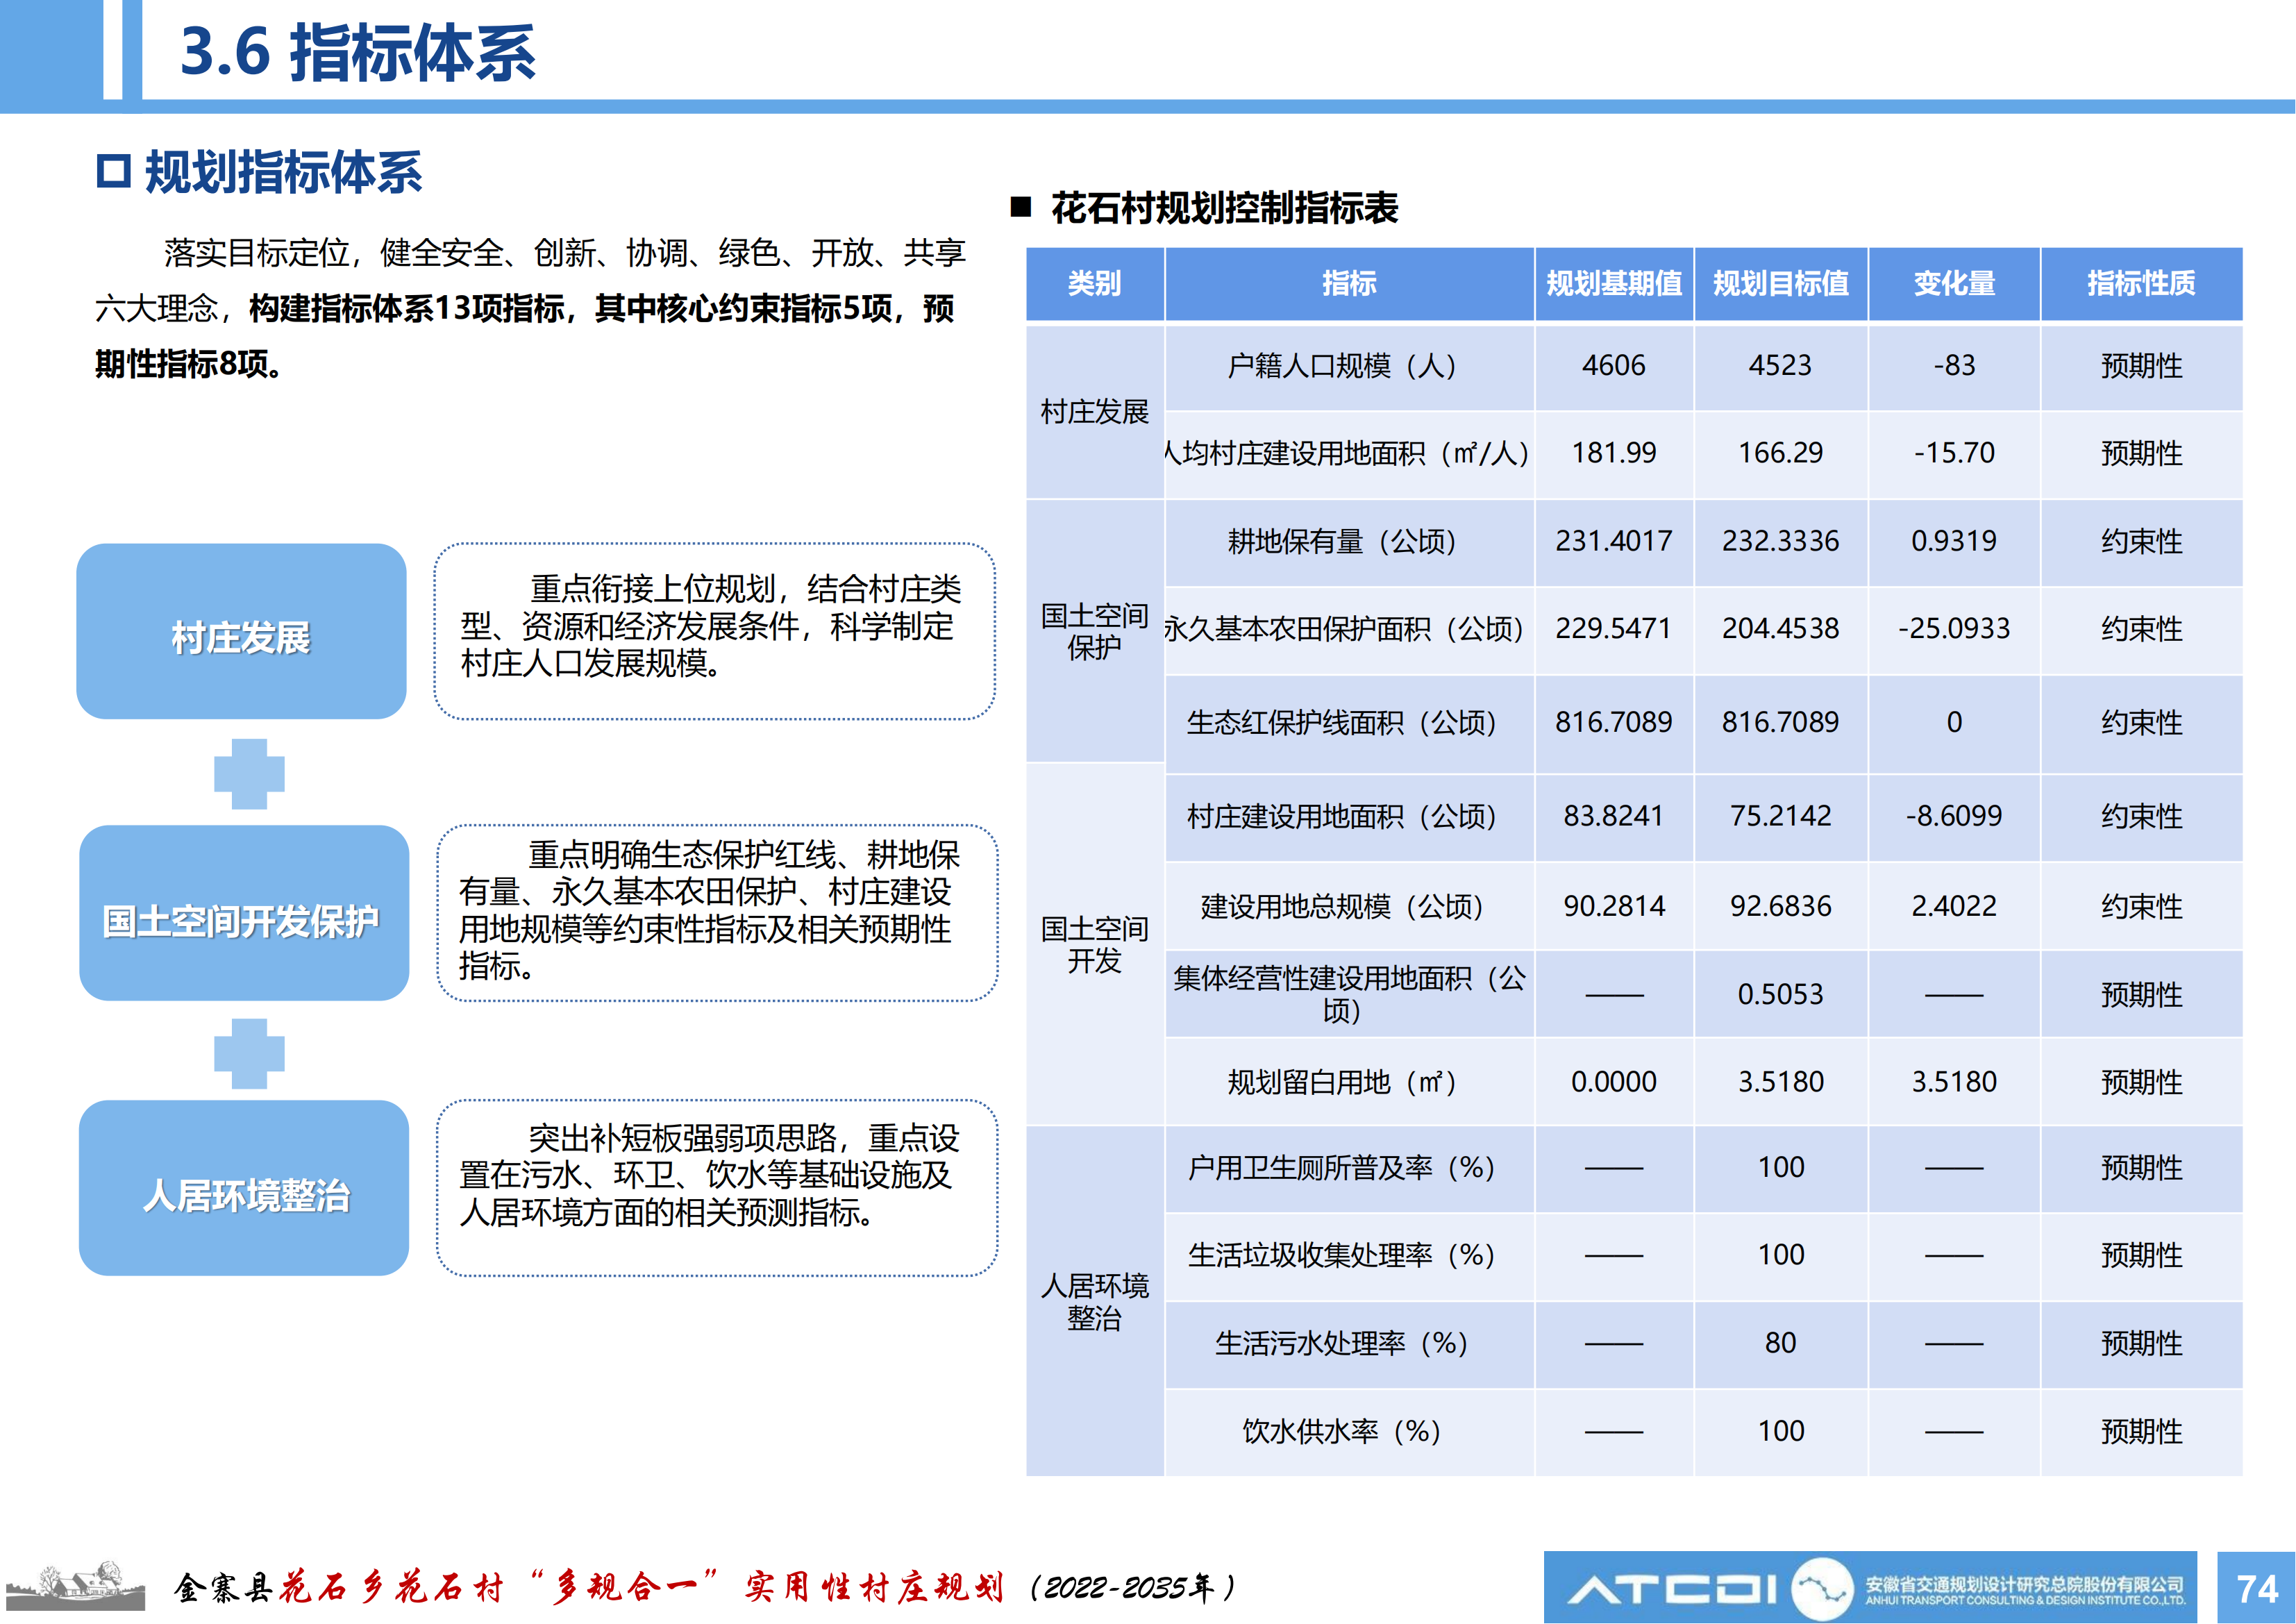Click the 国土空间保护 category cell

click(x=1095, y=631)
